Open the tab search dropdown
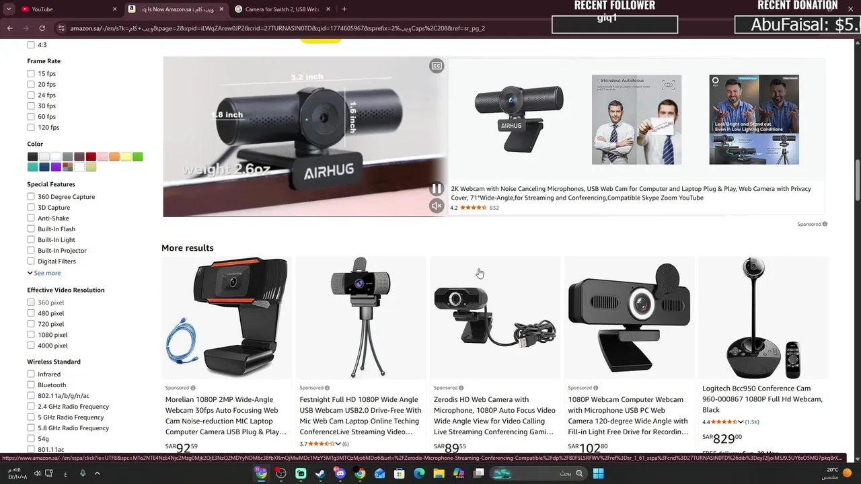This screenshot has height=484, width=861. 8,9
